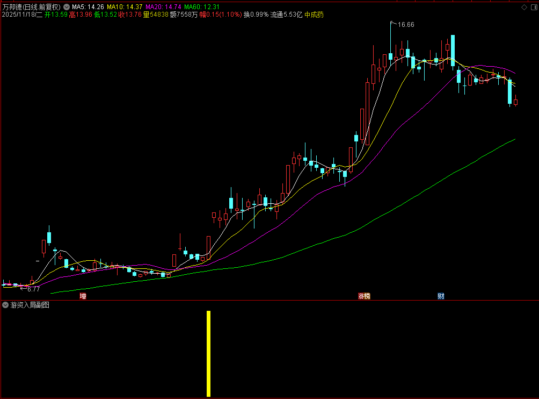Click the 中成药 sector link

pyautogui.click(x=314, y=15)
